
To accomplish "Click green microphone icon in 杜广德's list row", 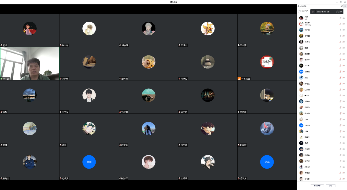I will (340, 30).
